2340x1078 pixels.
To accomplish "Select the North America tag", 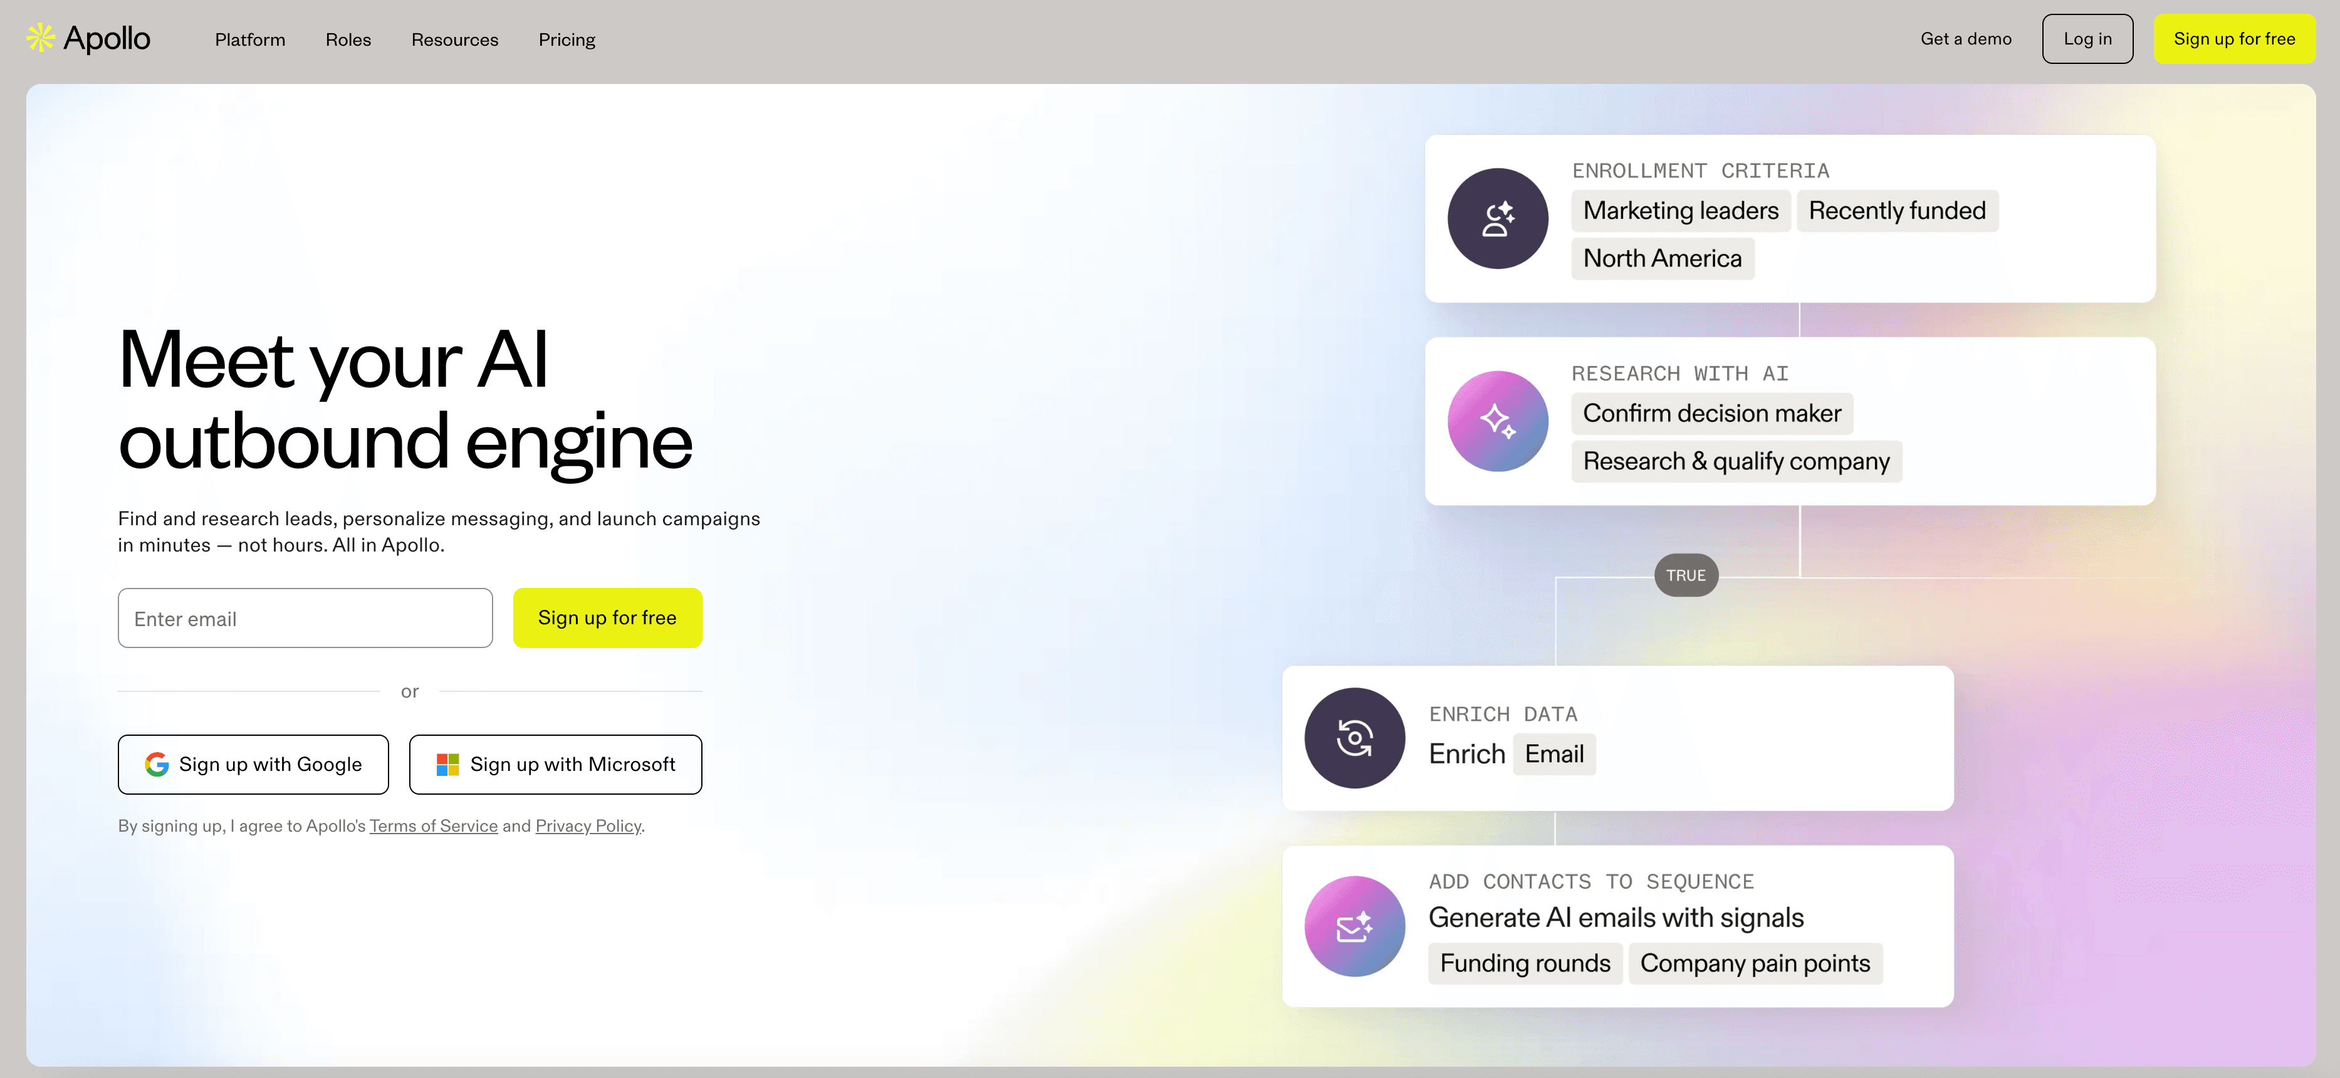I will (1663, 259).
